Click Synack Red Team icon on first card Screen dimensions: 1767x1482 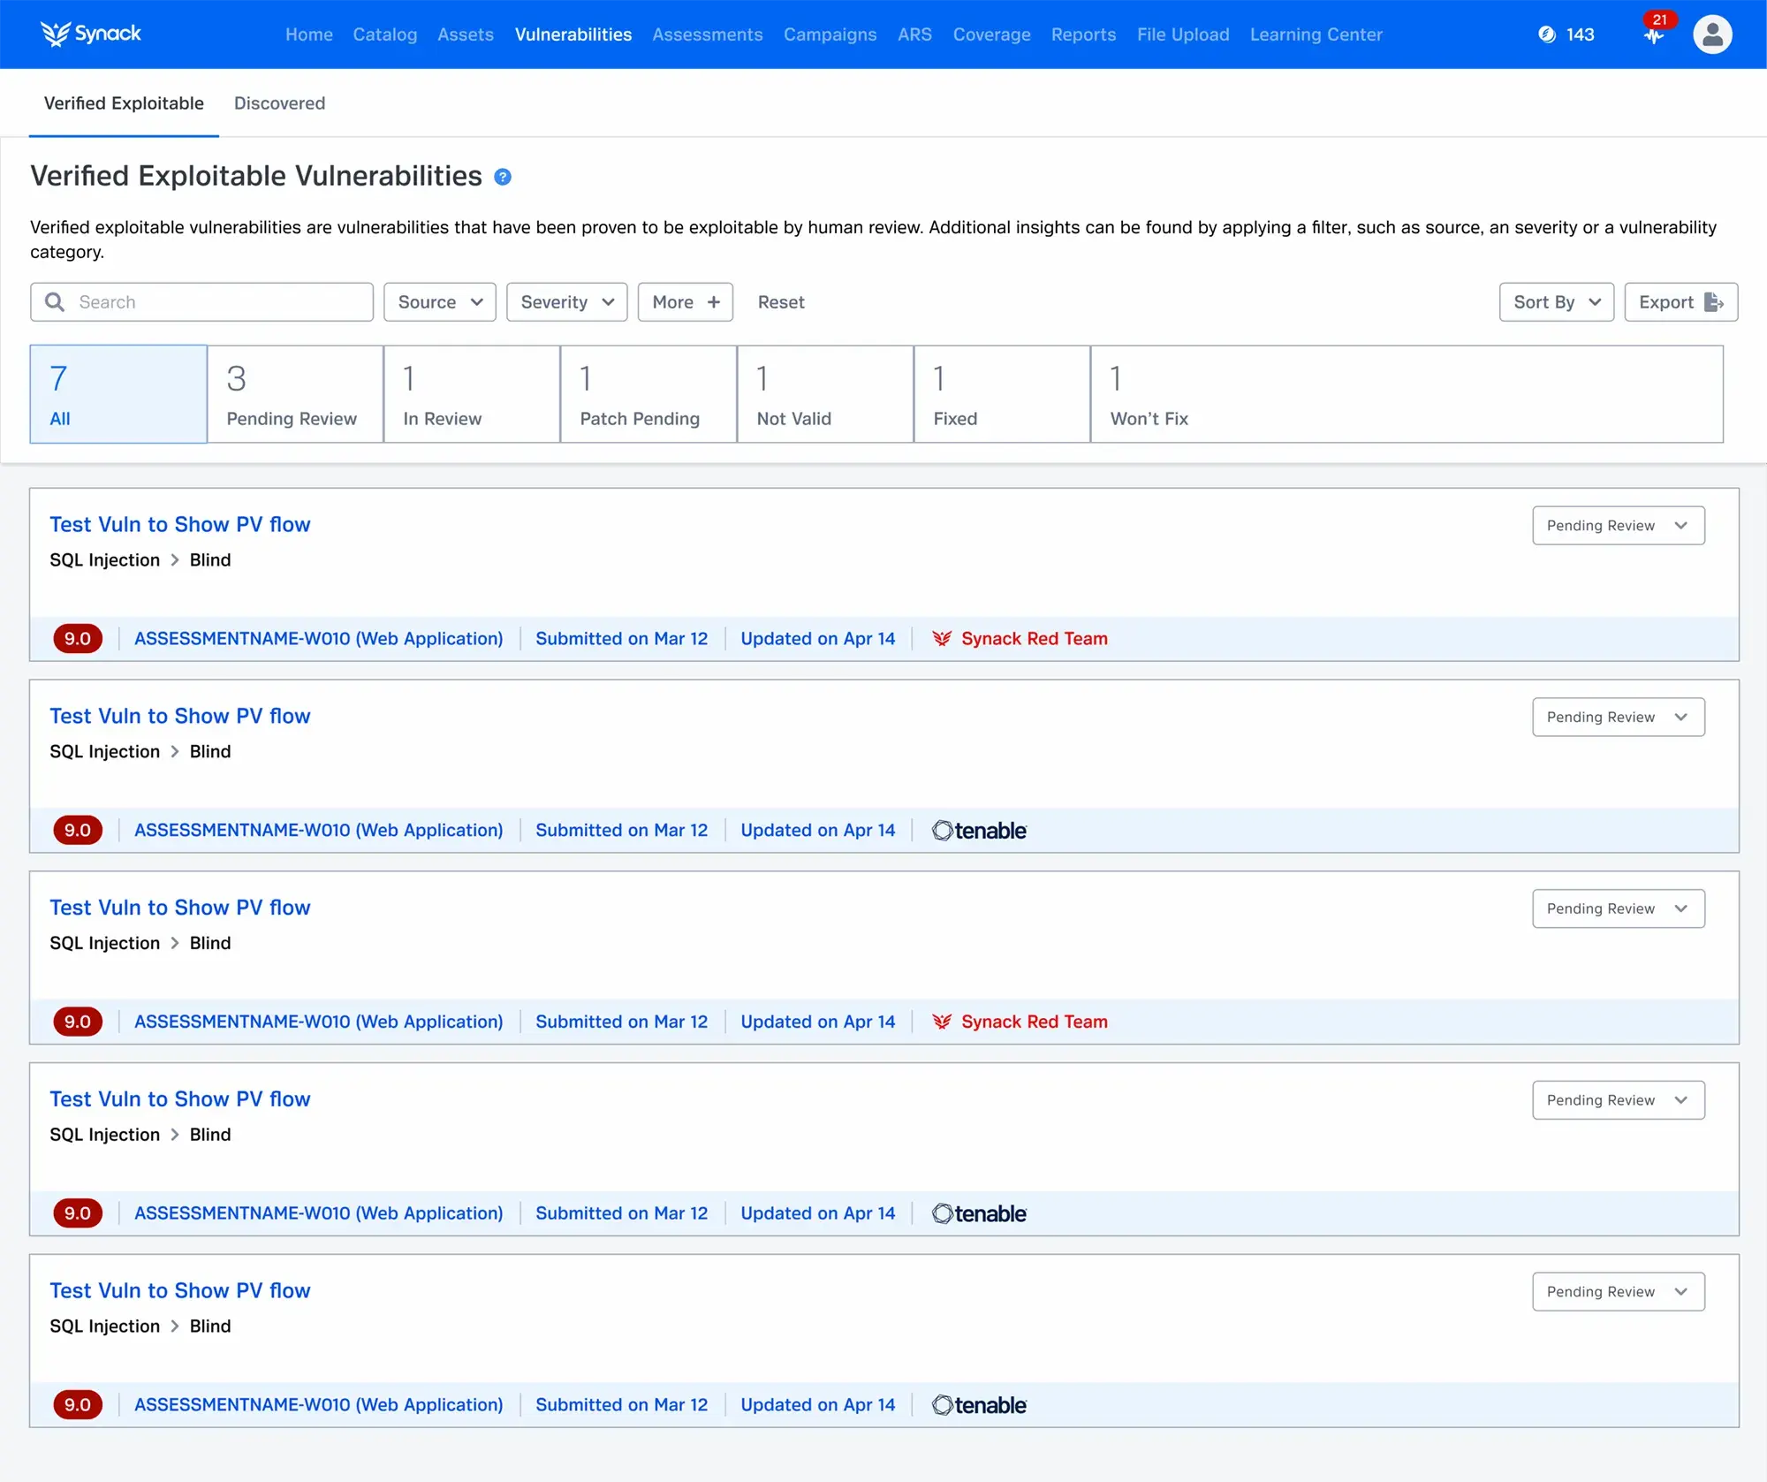(942, 639)
